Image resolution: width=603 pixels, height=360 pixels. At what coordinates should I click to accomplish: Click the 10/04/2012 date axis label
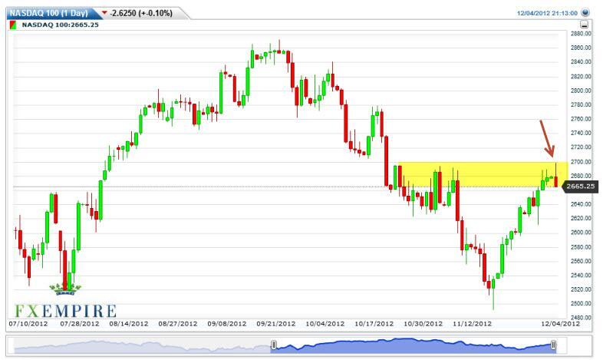pos(325,324)
